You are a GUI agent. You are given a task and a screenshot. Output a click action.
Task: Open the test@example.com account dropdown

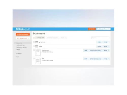103,29
